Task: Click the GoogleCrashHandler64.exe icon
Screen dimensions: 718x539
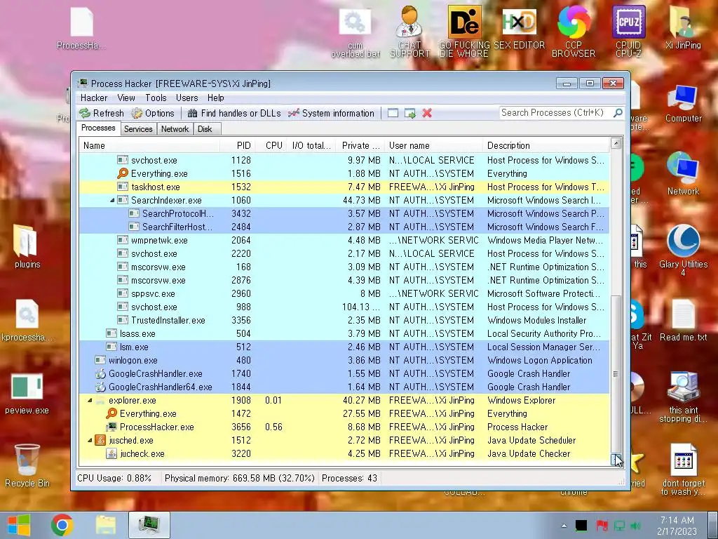Action: tap(100, 387)
